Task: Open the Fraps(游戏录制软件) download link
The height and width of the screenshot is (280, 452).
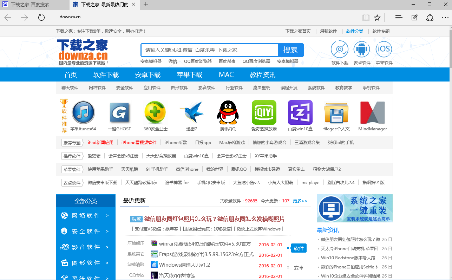Action: [207, 254]
